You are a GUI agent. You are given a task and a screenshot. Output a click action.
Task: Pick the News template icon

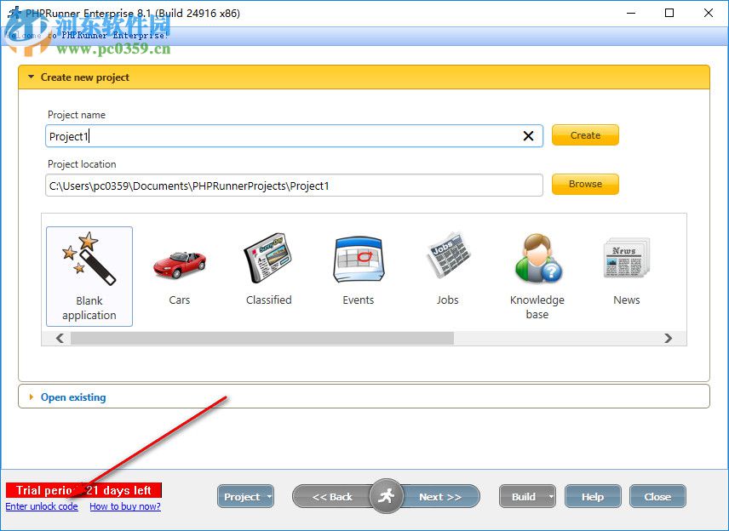coord(626,264)
